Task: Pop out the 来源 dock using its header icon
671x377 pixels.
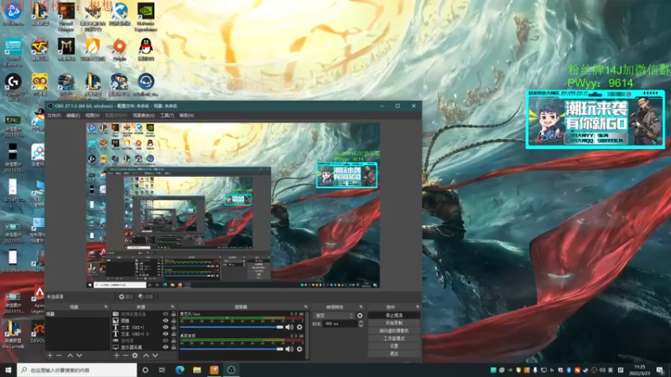Action: coord(173,307)
